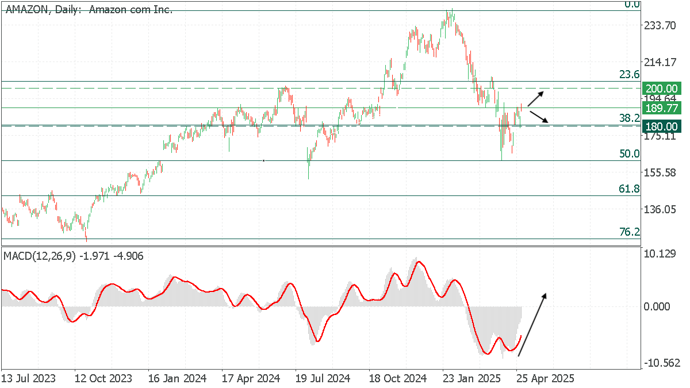Click the 200.00 price tag
The image size is (690, 388).
(661, 89)
